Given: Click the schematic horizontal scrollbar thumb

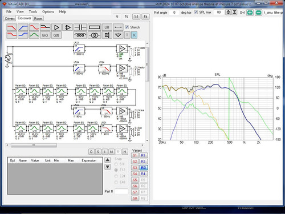Looking at the screenshot, I should (34, 146).
